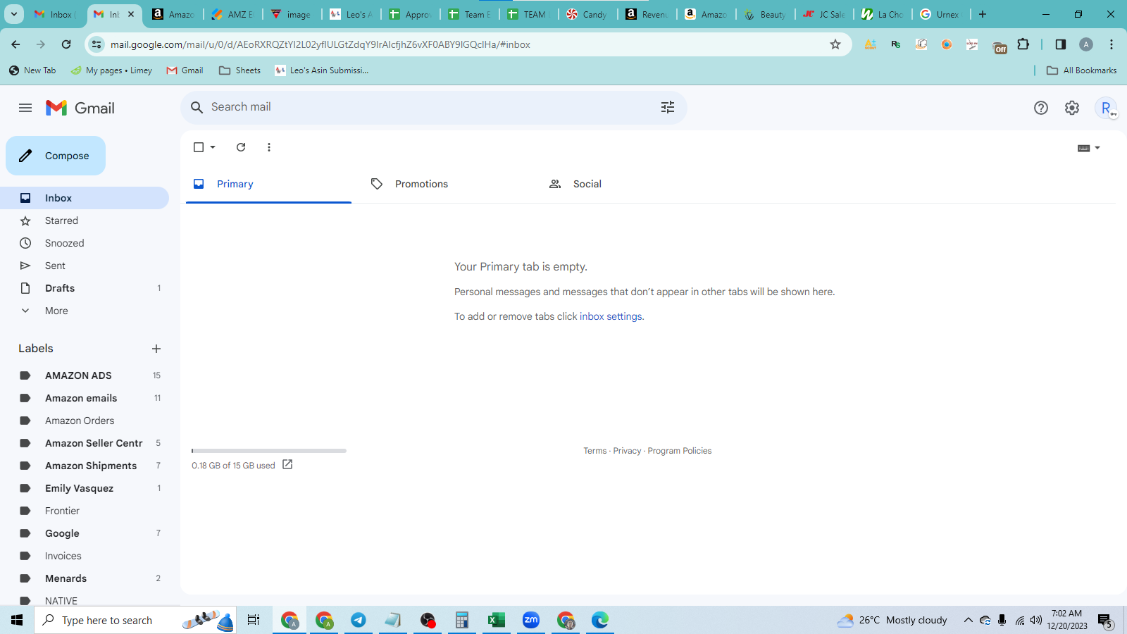Image resolution: width=1127 pixels, height=634 pixels.
Task: Open the Inbox folder
Action: point(85,198)
